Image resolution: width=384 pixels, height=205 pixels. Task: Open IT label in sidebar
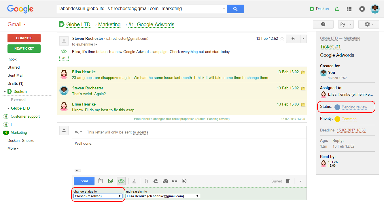pyautogui.click(x=12, y=124)
